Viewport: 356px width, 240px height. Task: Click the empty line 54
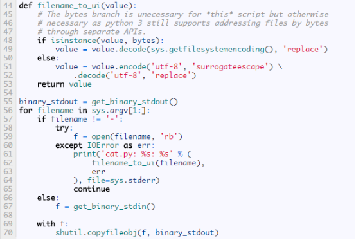[182, 93]
